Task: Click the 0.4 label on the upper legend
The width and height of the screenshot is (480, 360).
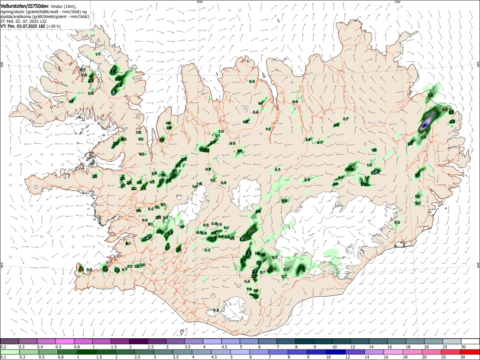Action: (40, 347)
